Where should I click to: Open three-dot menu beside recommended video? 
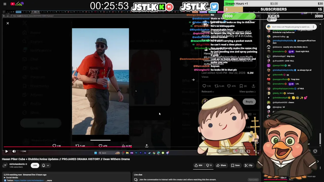click(x=320, y=168)
